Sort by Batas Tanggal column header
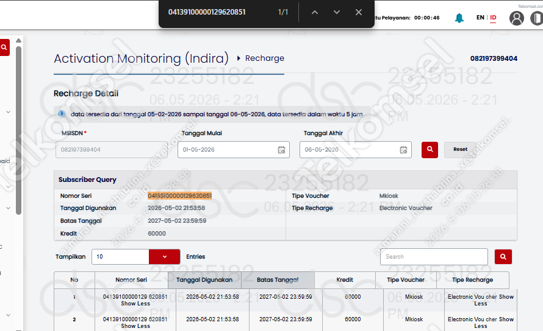 278,280
